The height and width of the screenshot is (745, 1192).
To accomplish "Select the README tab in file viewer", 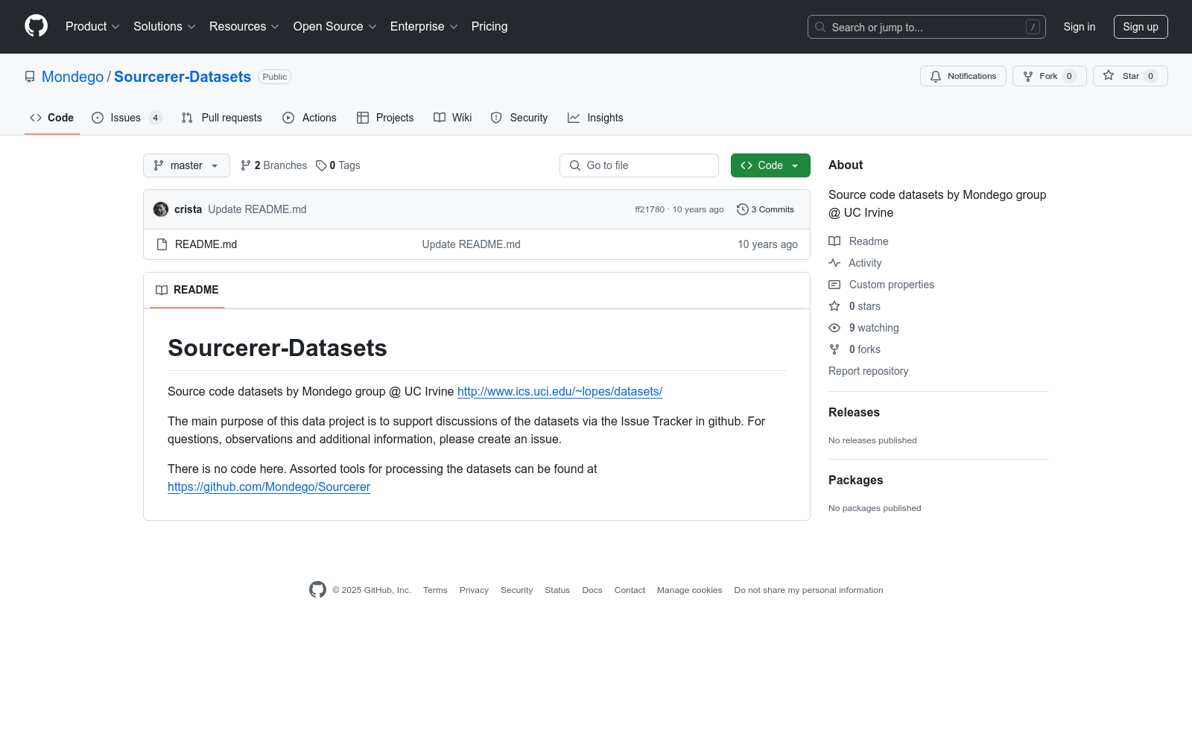I will point(187,290).
